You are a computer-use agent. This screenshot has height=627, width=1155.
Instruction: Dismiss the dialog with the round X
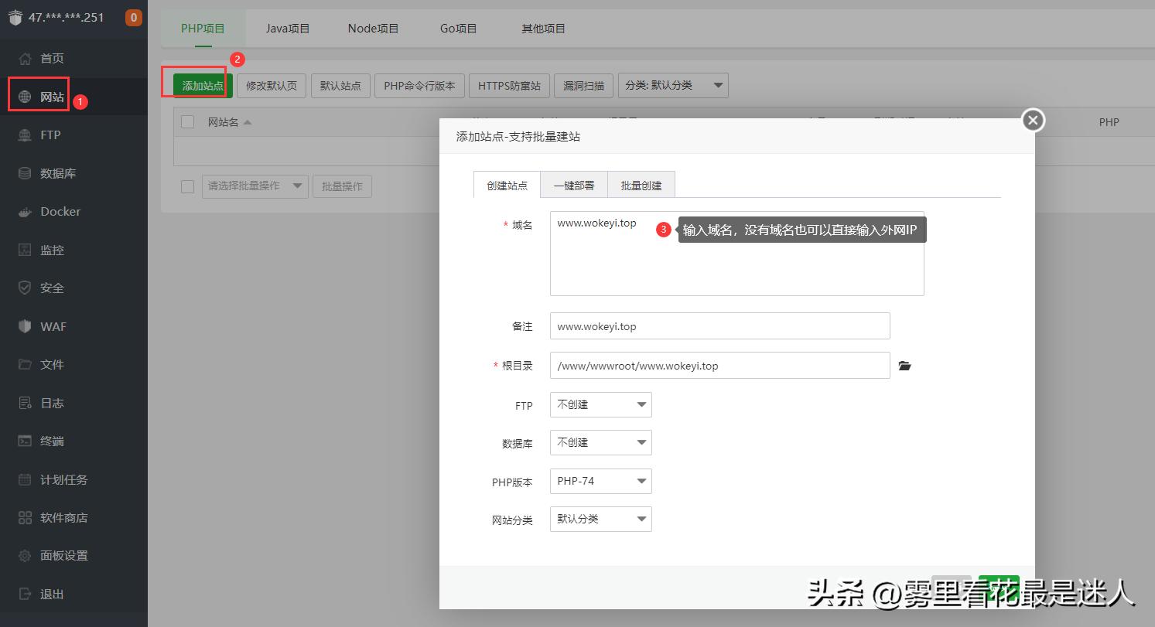(1033, 121)
